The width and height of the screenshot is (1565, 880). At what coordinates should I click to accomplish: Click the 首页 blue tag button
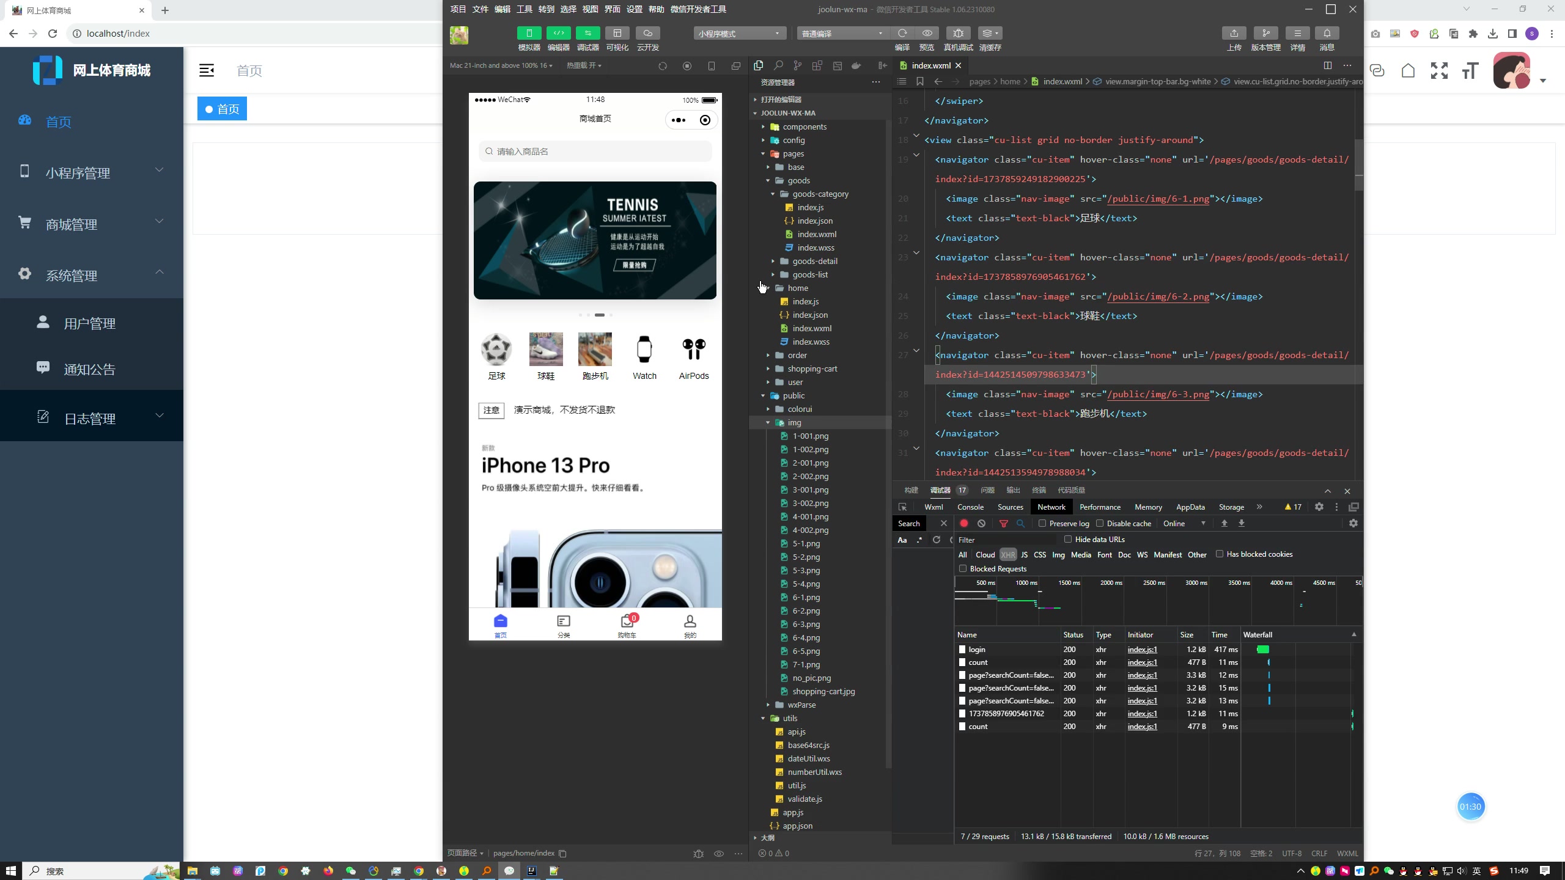[222, 109]
